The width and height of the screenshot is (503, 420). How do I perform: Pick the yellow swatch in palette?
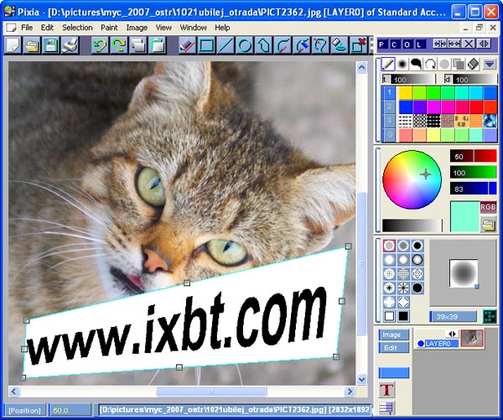[406, 93]
